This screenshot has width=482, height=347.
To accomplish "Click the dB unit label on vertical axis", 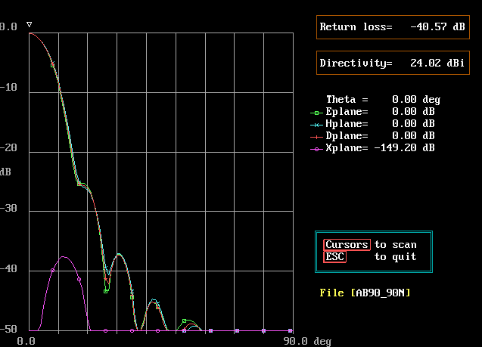I will 6,171.
